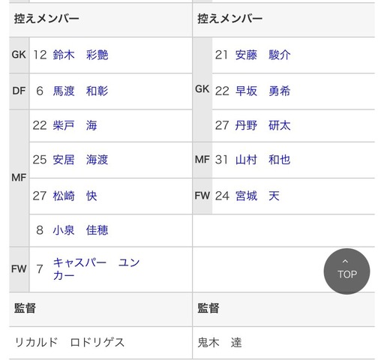Open キャスパー ユンカー player link

(97, 269)
